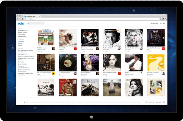The width and height of the screenshot is (183, 121).
Task: Mute with the volume speaker icon
Action: point(146,102)
